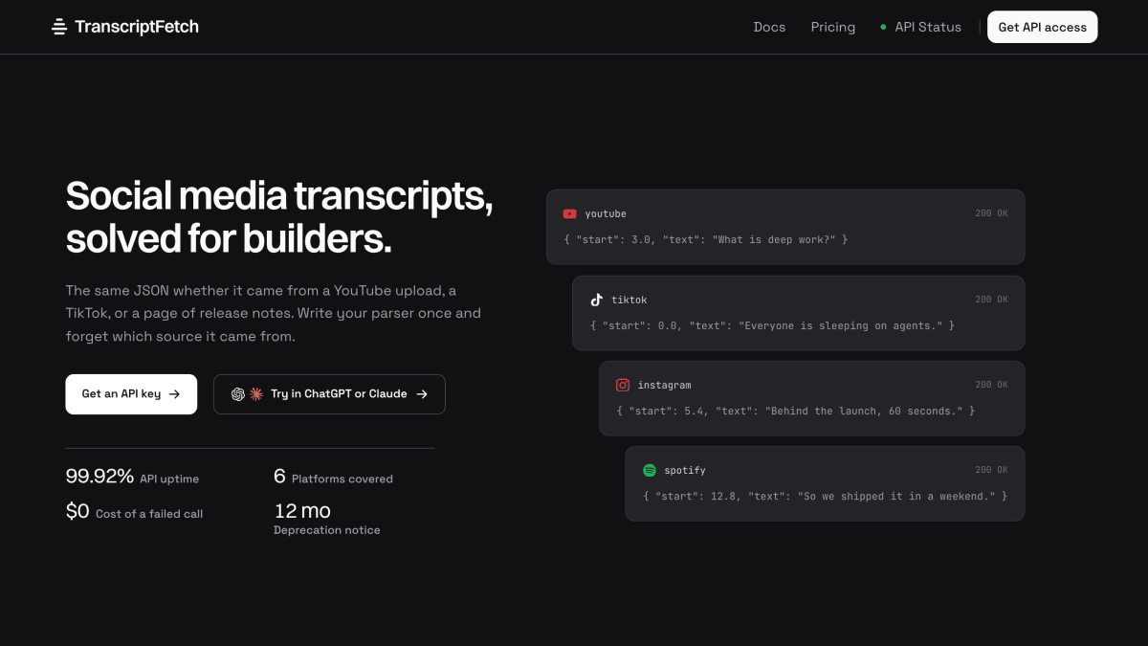Click the Claude starburst logo icon
This screenshot has width=1148, height=646.
pyautogui.click(x=256, y=394)
